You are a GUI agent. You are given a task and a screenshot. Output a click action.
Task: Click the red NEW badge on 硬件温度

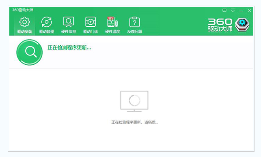[110, 18]
